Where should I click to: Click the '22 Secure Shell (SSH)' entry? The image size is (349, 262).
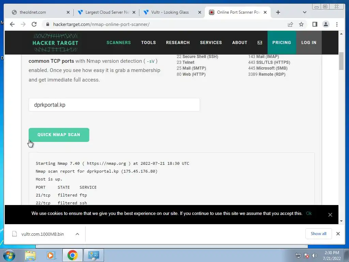coord(197,57)
